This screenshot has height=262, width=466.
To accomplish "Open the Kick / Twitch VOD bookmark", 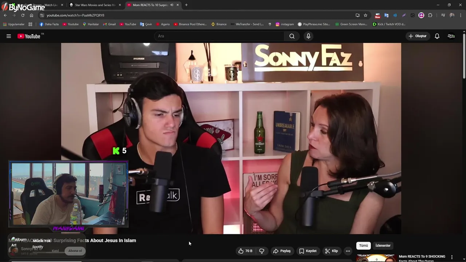I will (389, 24).
